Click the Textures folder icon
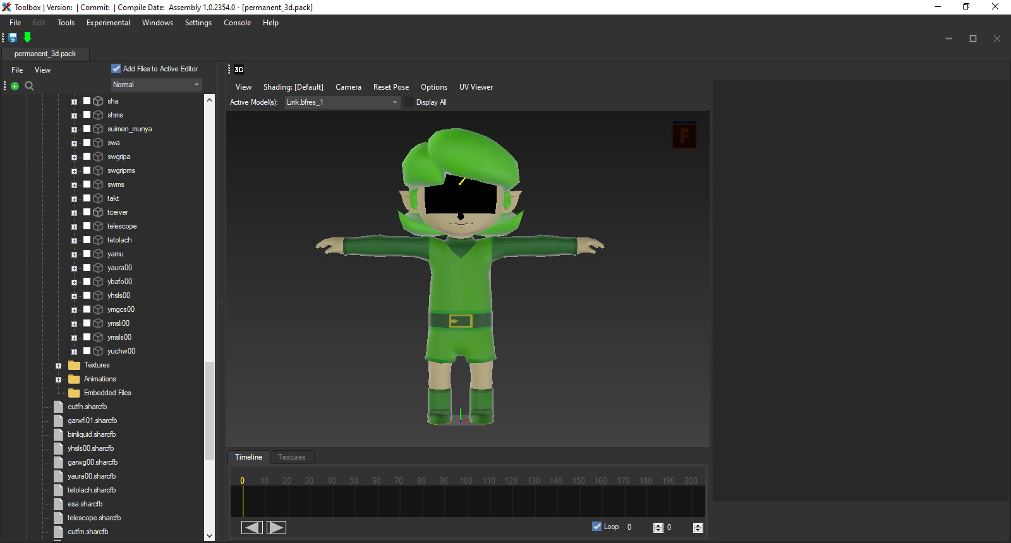The image size is (1011, 543). 74,365
